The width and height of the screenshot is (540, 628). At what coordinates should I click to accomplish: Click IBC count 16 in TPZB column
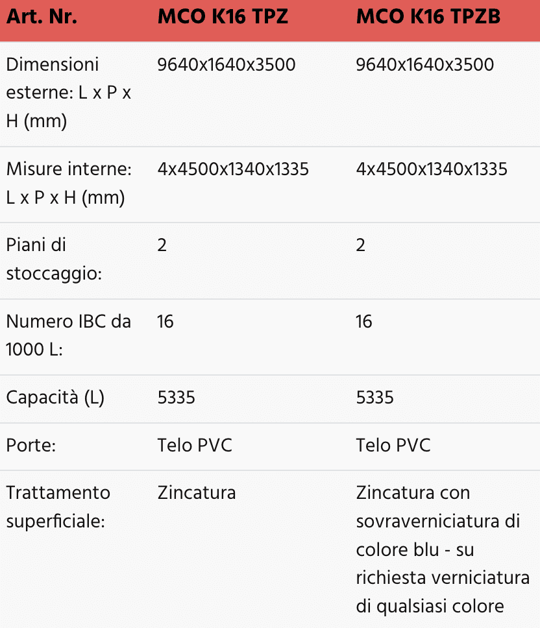click(x=364, y=322)
